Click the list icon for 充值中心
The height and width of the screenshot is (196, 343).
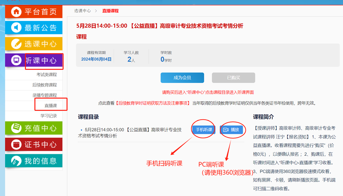pos(16,128)
